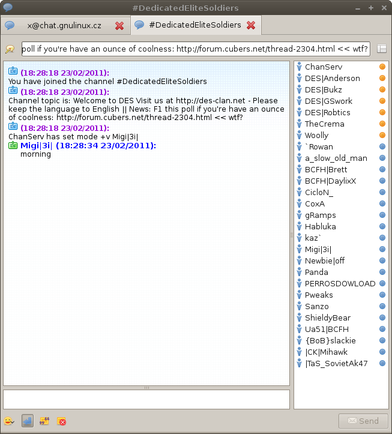
Task: Click the channel topic text field
Action: click(195, 49)
